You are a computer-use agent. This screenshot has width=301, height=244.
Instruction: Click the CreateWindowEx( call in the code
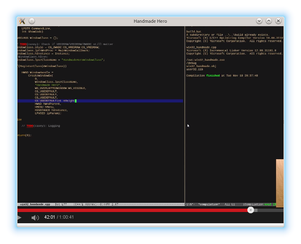coord(40,76)
